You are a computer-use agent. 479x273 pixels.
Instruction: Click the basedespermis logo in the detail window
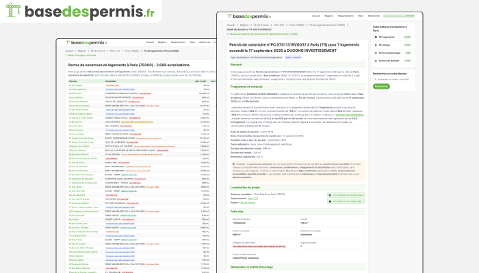click(x=249, y=16)
